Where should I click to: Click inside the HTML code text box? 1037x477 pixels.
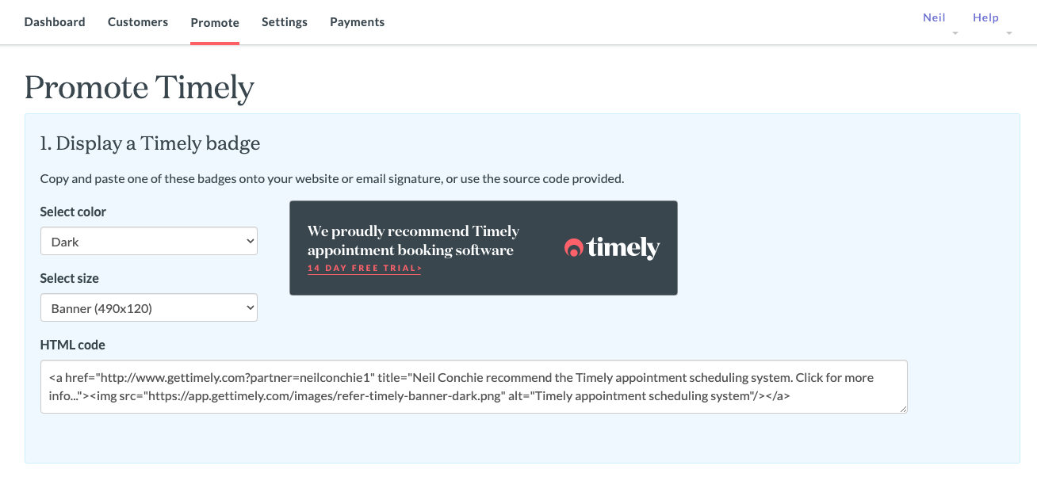(x=474, y=387)
